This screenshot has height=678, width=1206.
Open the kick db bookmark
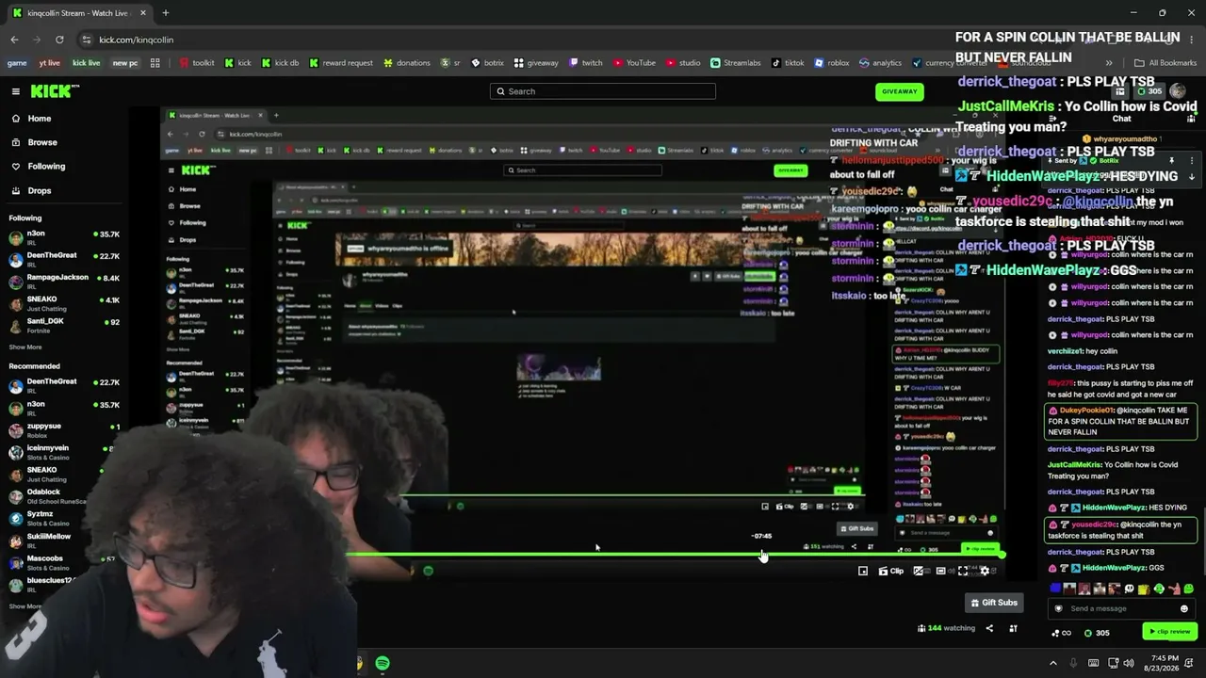(279, 63)
